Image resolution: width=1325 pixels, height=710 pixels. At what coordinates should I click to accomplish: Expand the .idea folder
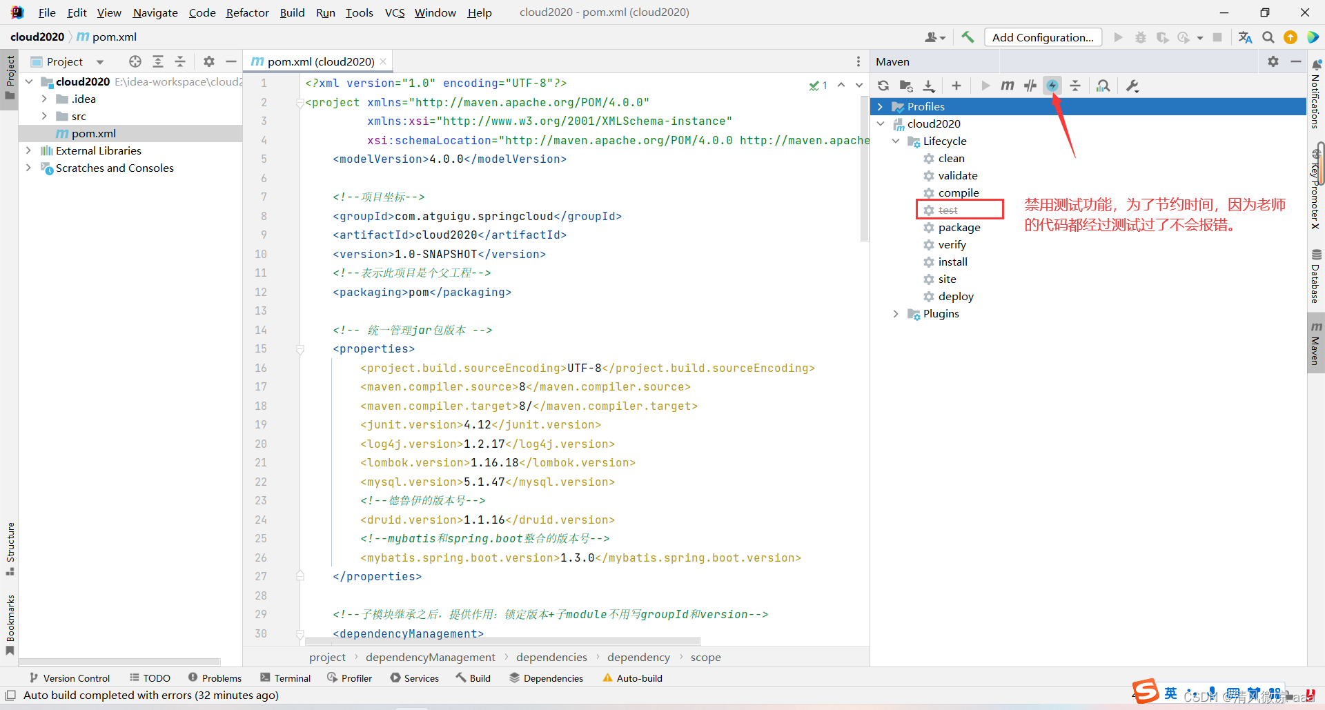(44, 99)
